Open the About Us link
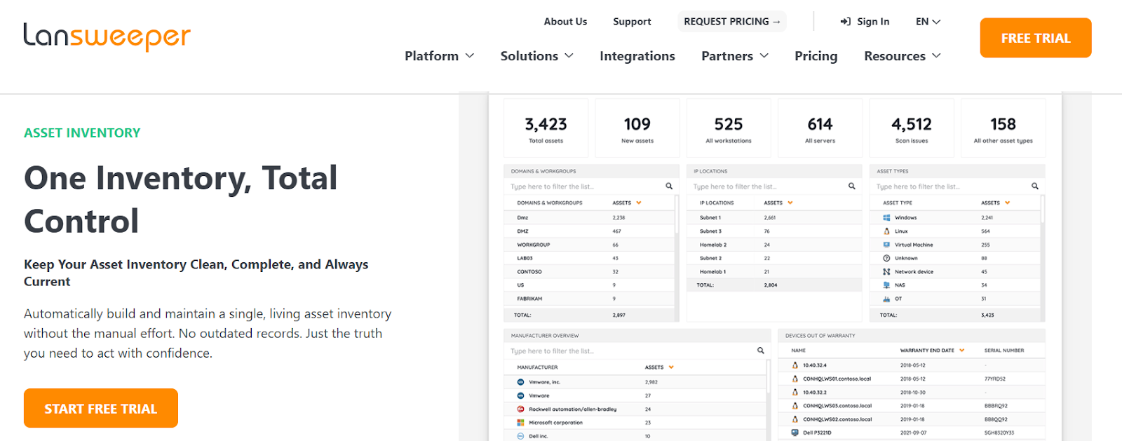This screenshot has height=441, width=1122. point(565,22)
